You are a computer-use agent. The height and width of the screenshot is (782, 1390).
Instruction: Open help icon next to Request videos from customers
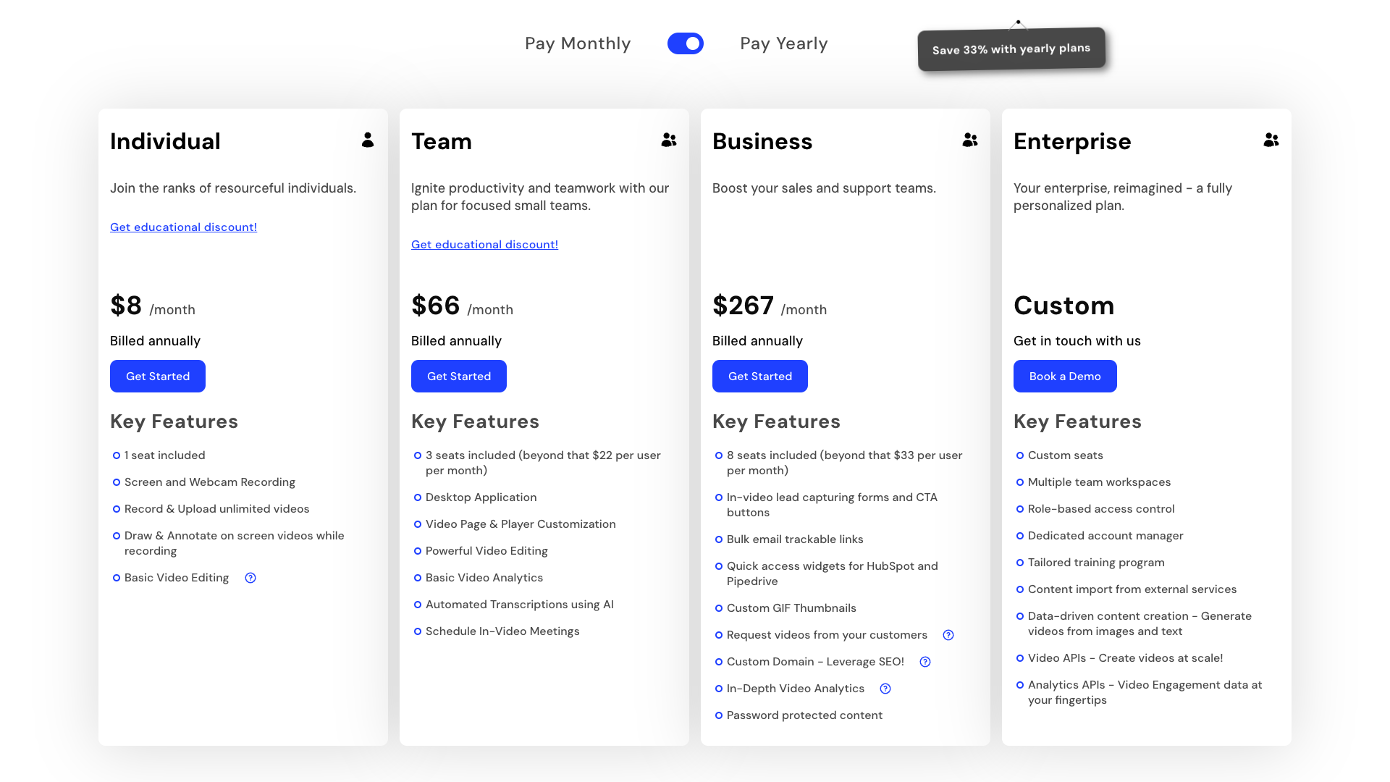tap(948, 635)
